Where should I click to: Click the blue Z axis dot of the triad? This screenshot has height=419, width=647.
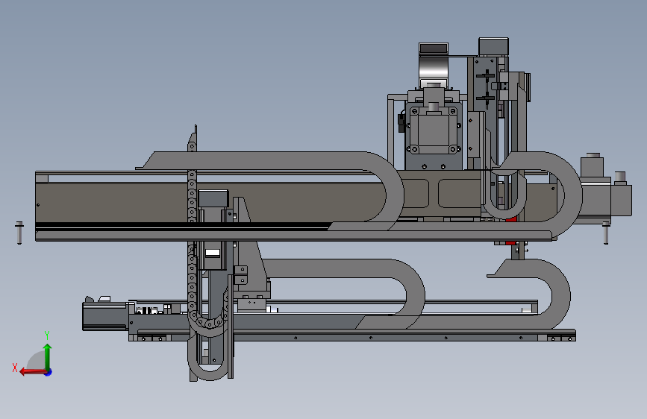(x=49, y=372)
